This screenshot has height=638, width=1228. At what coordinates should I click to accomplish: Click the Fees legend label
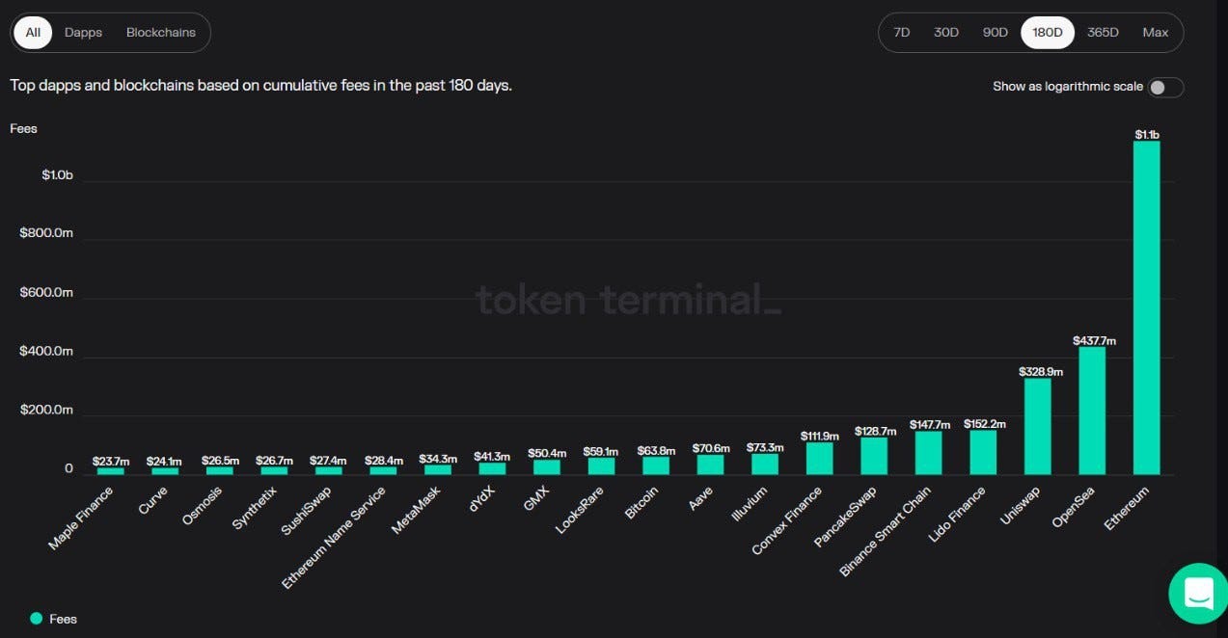coord(64,619)
